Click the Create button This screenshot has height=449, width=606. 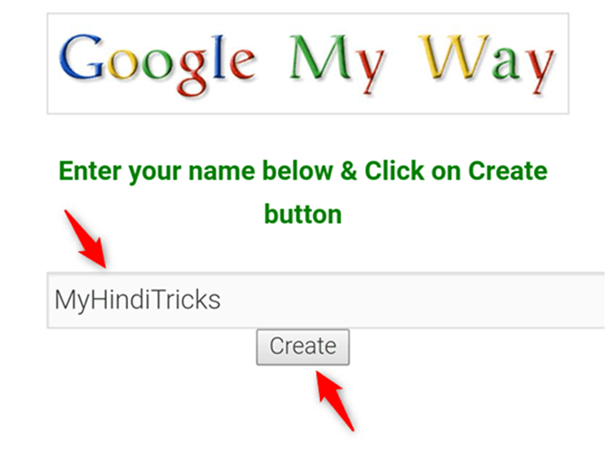tap(302, 347)
